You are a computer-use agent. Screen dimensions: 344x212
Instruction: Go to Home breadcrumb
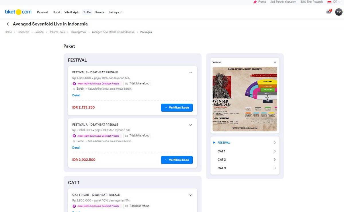8,32
